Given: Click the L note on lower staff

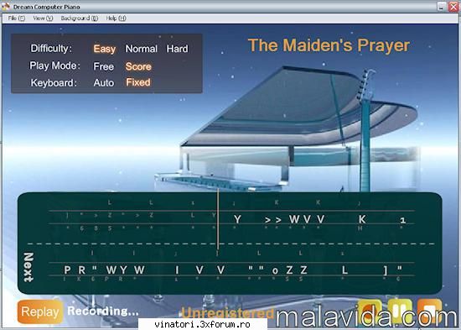Looking at the screenshot, I should click(344, 270).
